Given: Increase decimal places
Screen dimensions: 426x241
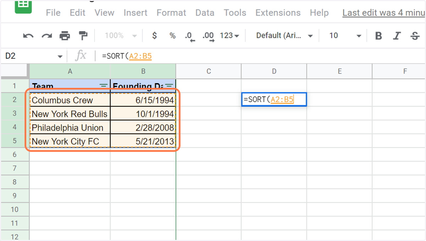Looking at the screenshot, I should tap(208, 36).
